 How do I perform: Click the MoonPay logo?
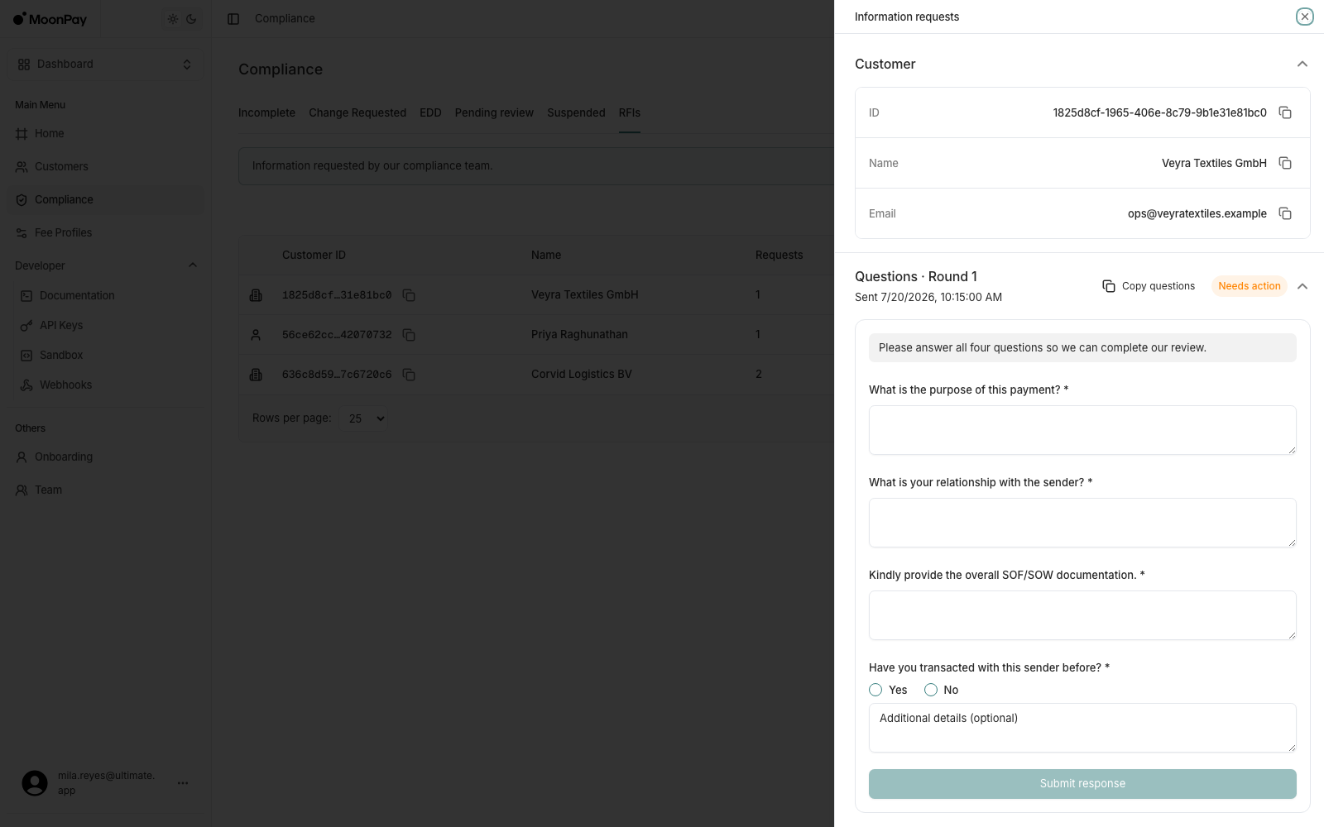(x=50, y=19)
